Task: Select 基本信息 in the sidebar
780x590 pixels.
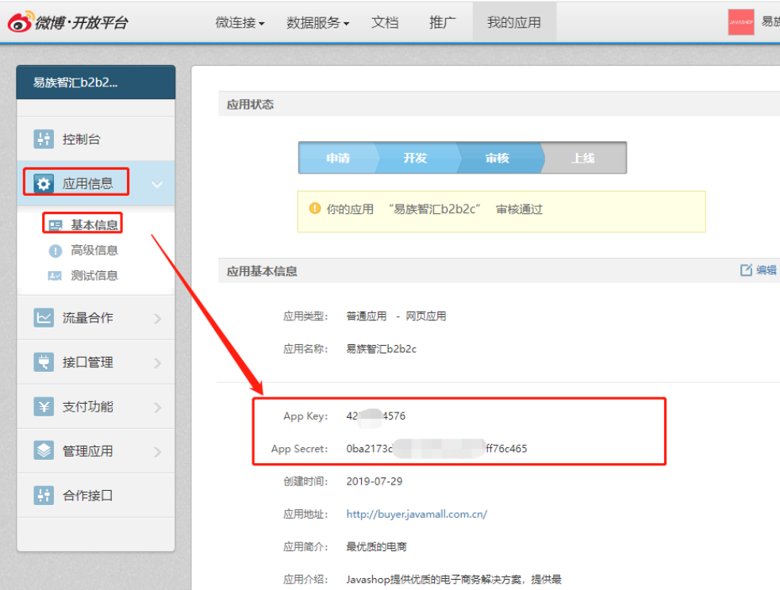Action: pyautogui.click(x=94, y=225)
